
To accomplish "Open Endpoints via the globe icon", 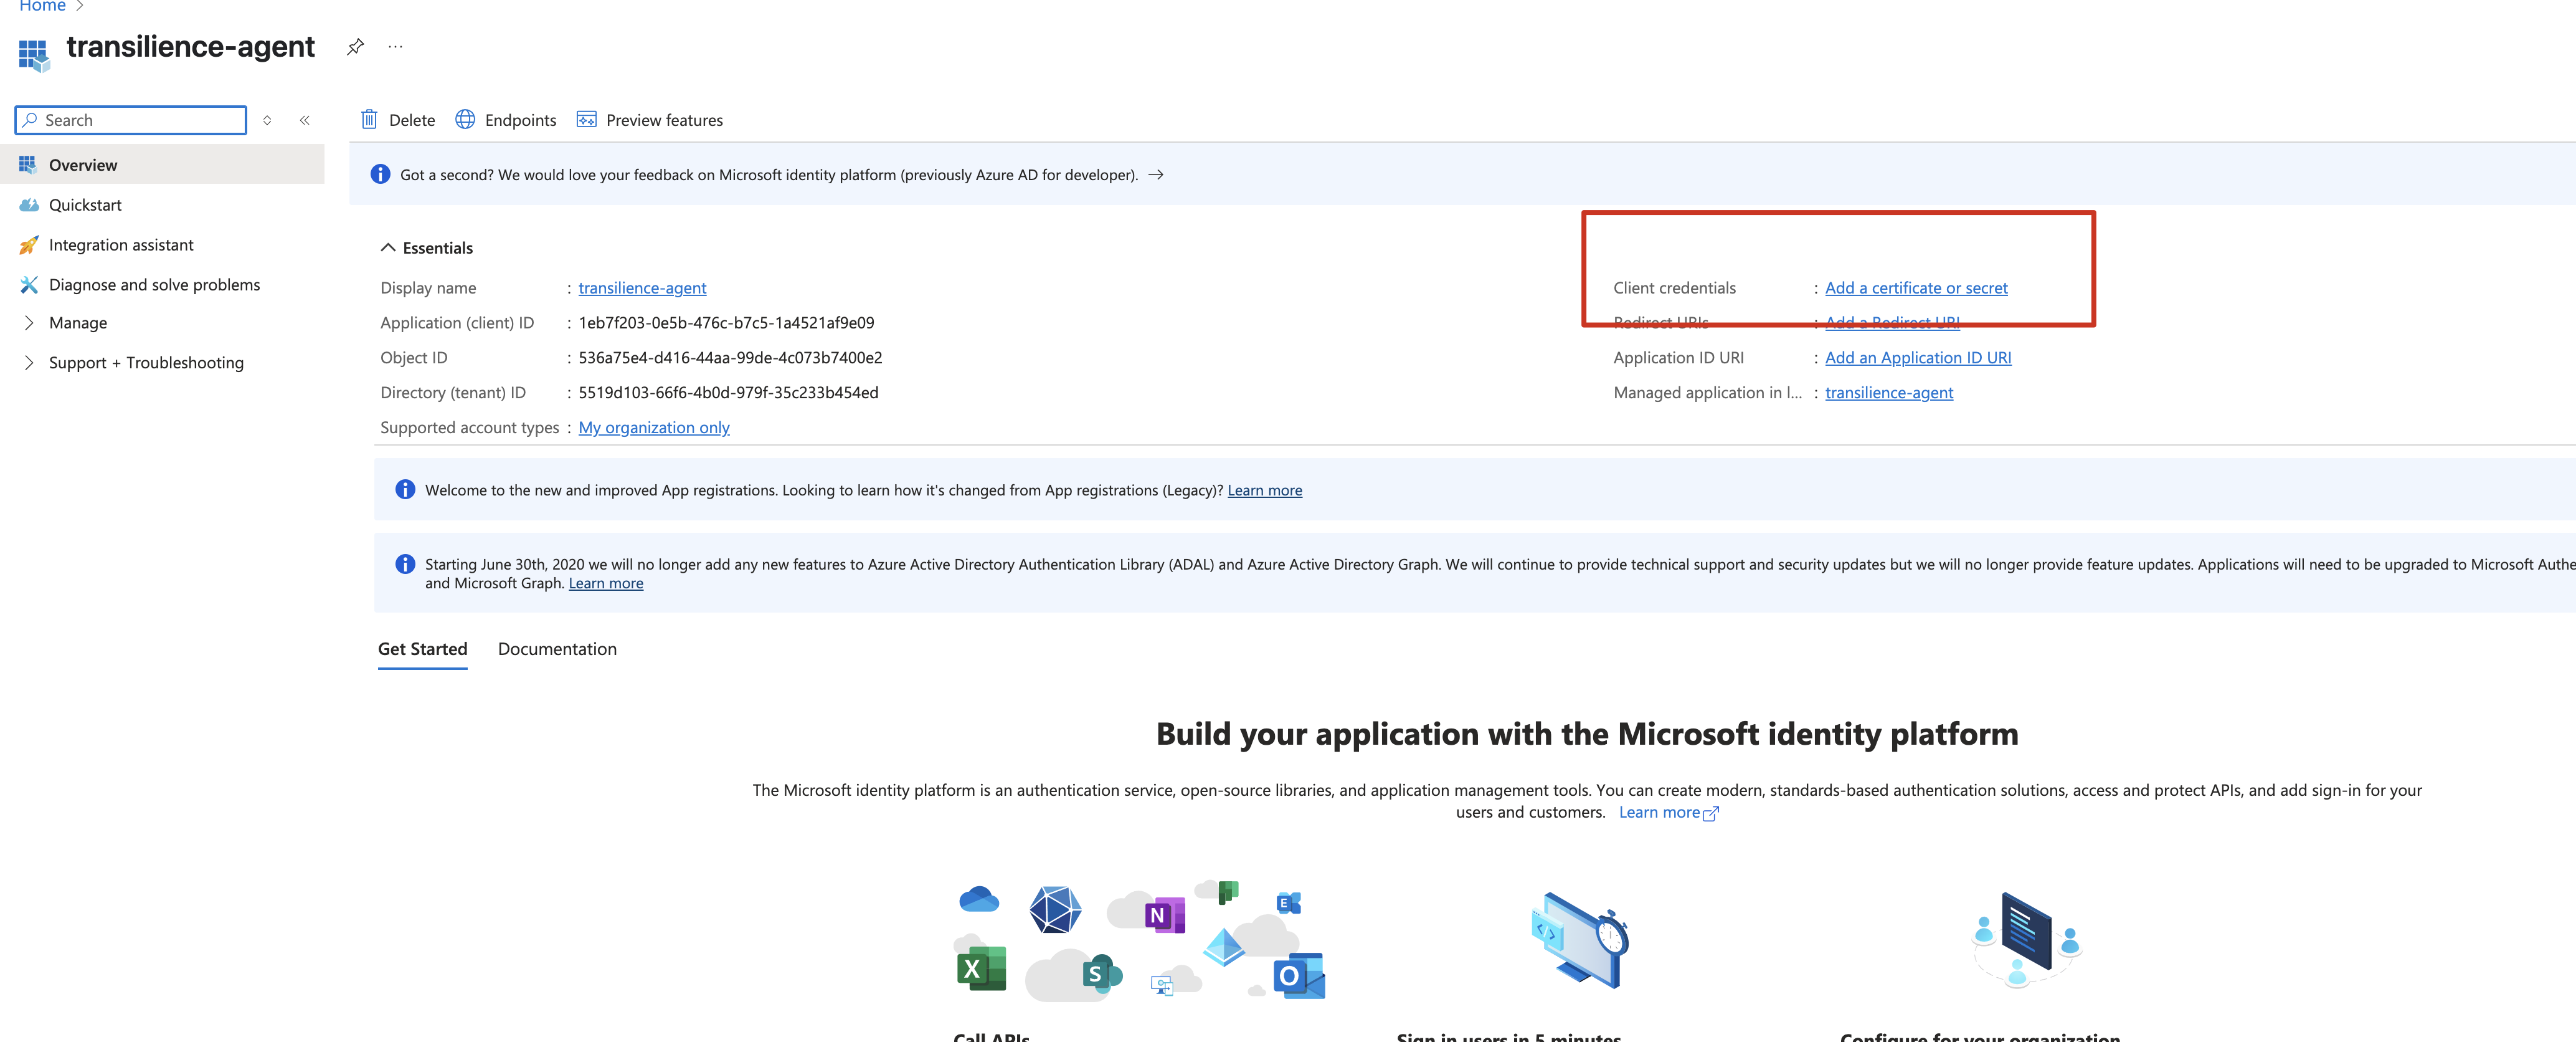I will click(x=465, y=120).
